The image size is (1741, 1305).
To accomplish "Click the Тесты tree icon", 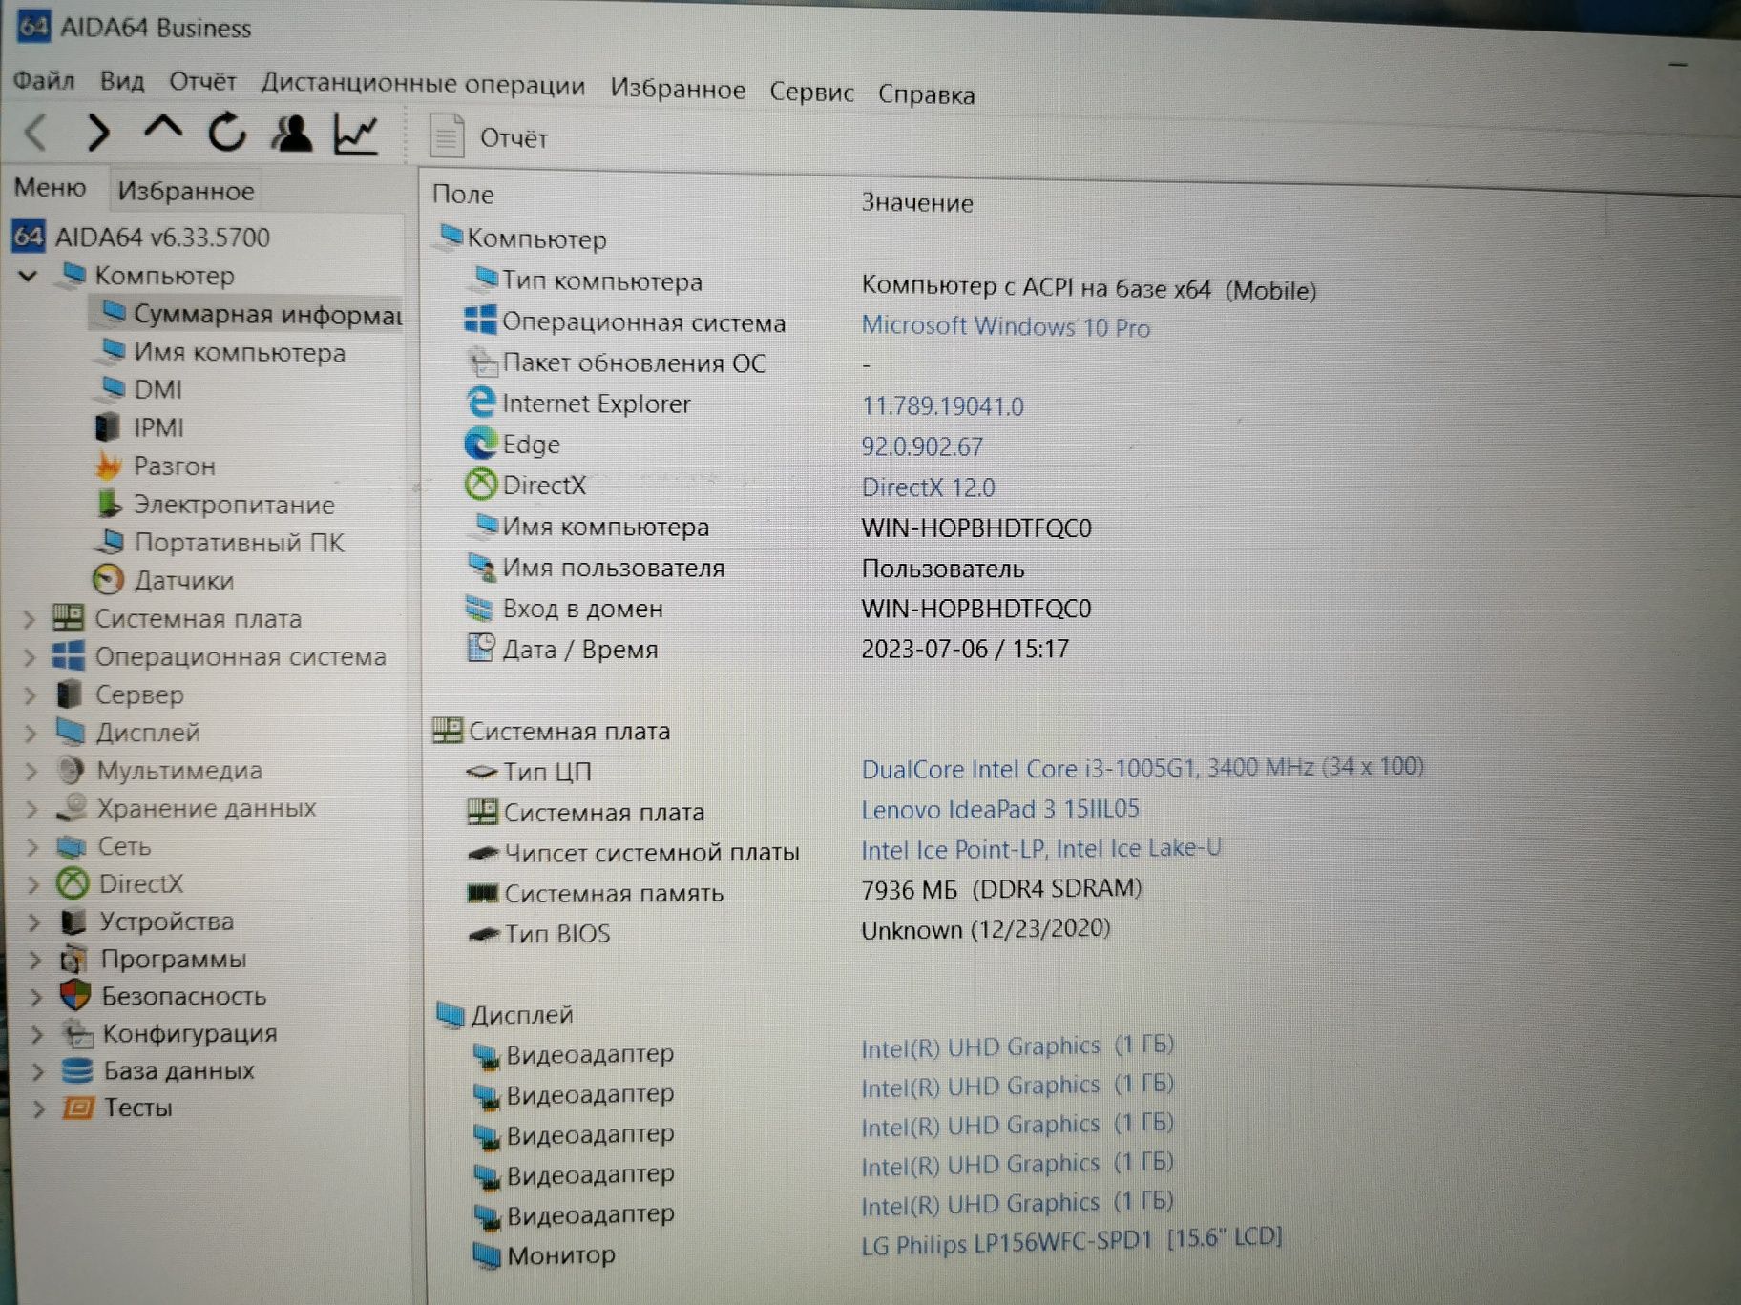I will 78,1108.
